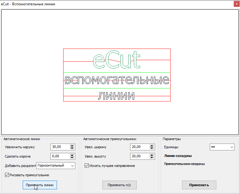This screenshot has height=194, width=240.
Task: Increase the Сделать короче value with up arrow
Action: [72, 155]
